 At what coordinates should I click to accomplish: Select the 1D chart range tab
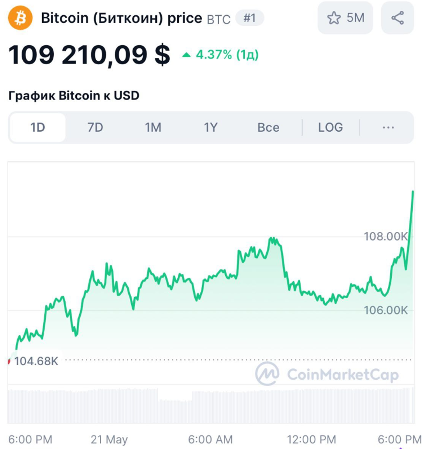click(x=38, y=127)
